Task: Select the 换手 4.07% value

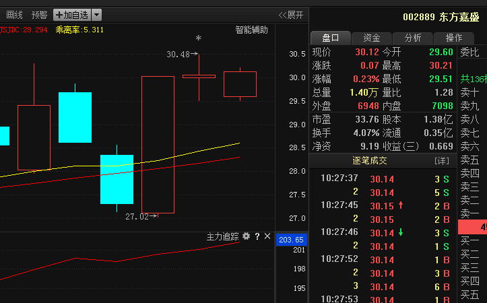Action: coord(366,133)
